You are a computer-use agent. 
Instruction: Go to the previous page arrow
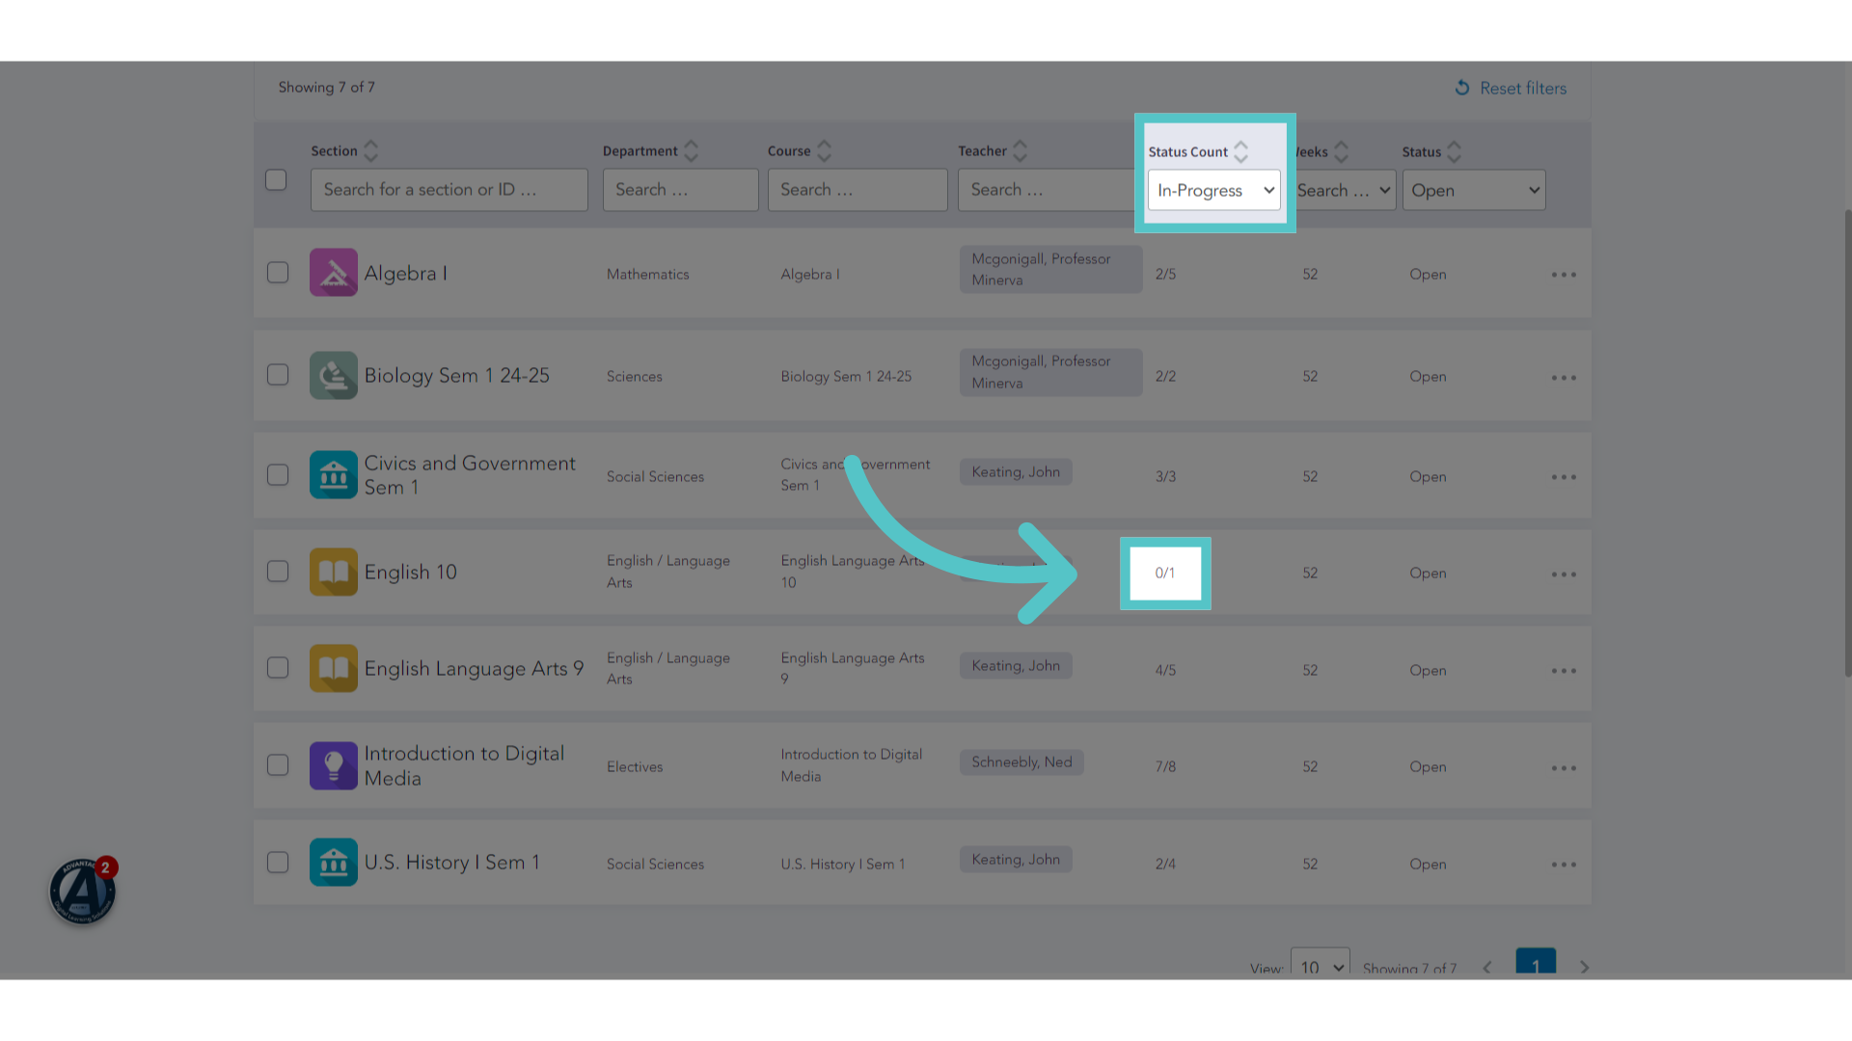click(x=1487, y=967)
